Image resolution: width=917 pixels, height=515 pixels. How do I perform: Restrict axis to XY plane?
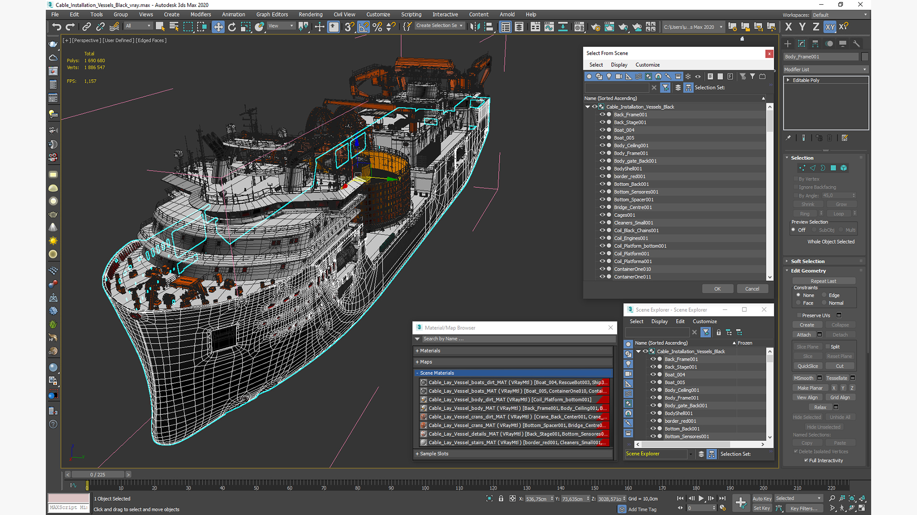pyautogui.click(x=830, y=27)
